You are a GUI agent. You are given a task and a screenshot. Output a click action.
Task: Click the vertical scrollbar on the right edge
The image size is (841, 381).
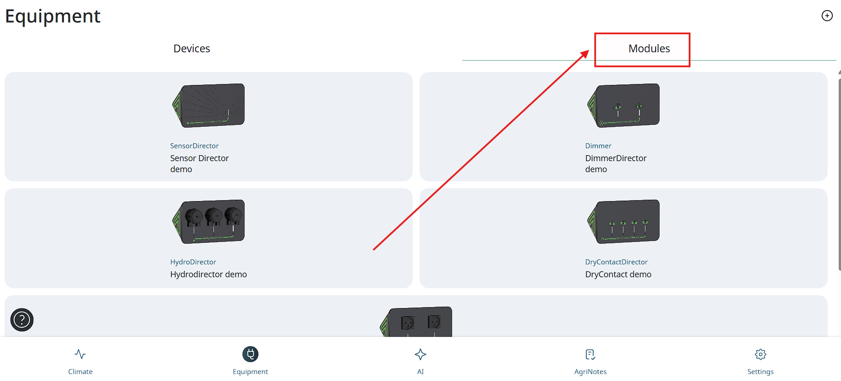pos(839,174)
